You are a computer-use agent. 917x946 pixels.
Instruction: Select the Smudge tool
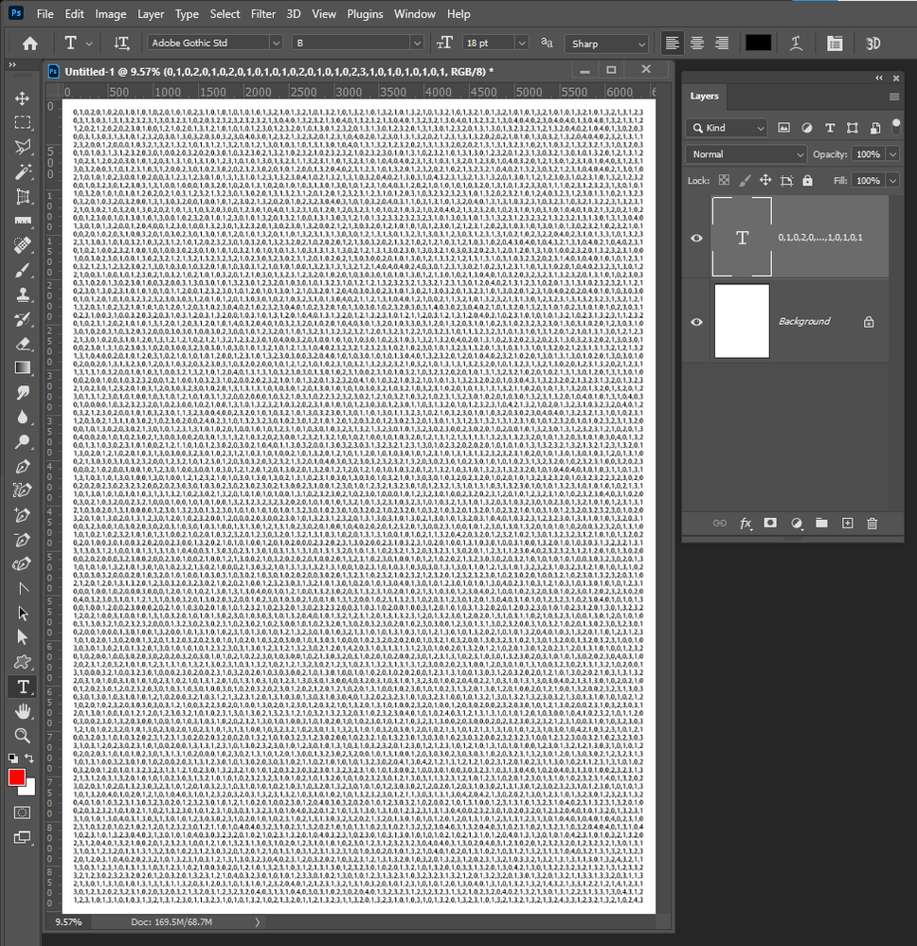pyautogui.click(x=23, y=393)
